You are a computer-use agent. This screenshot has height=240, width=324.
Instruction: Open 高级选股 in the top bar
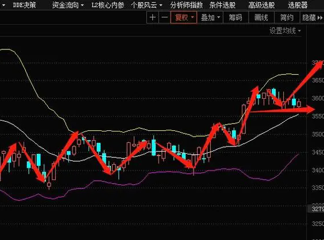coord(261,5)
